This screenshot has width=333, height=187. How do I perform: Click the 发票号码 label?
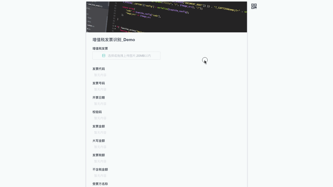99,83
